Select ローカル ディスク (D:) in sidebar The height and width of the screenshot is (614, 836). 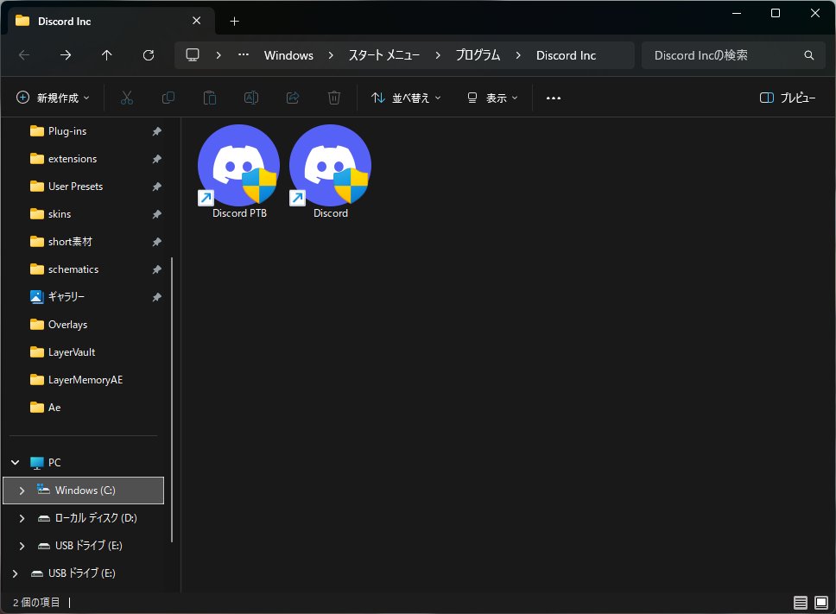pos(85,518)
